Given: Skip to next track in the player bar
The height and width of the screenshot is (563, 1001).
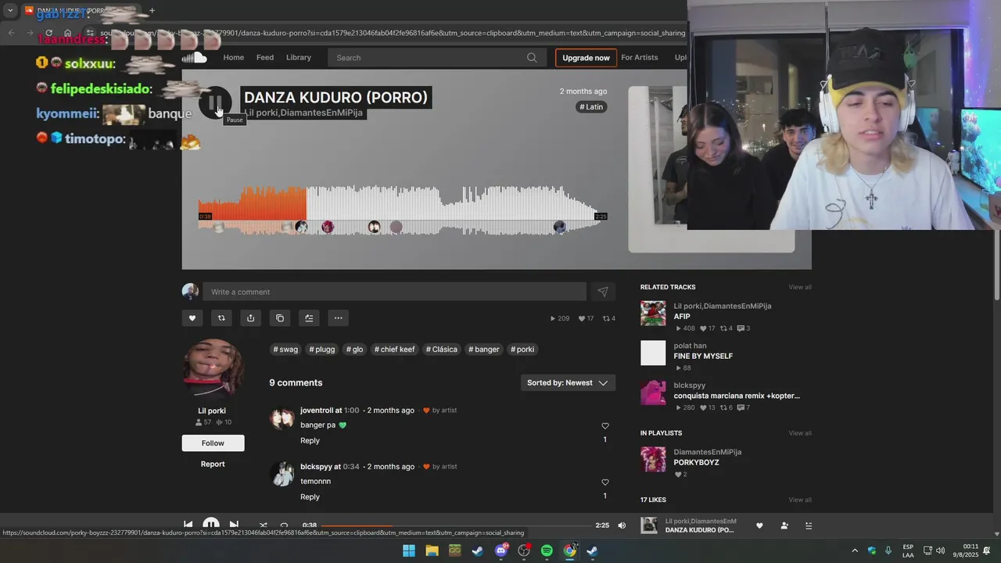Looking at the screenshot, I should click(x=234, y=525).
